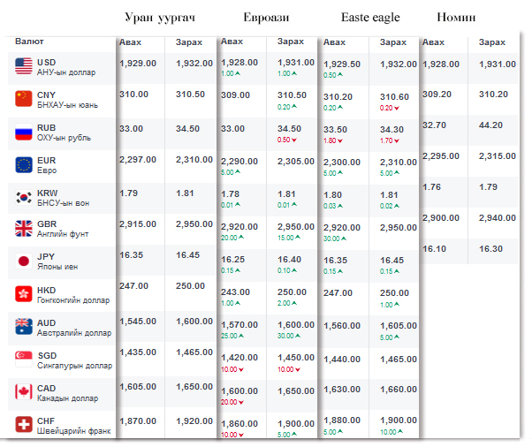Select the JPY Japan flag icon
Screen dimensions: 532x447
pos(24,261)
